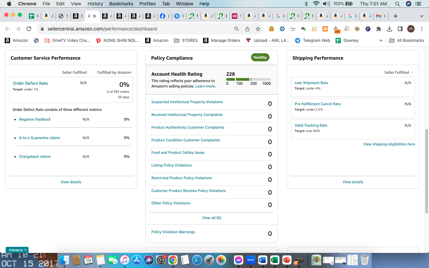This screenshot has height=268, width=429.
Task: Click View shipping eligibilities here
Action: tap(389, 144)
